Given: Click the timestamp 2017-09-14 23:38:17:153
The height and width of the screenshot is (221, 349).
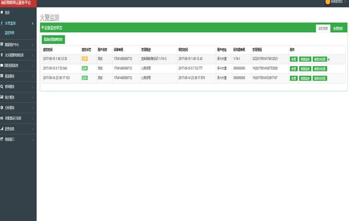Looking at the screenshot, I should [x=56, y=78].
